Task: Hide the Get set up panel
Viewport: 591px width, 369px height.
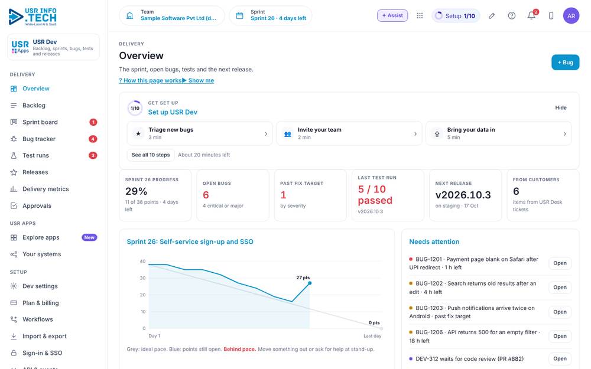Action: tap(560, 107)
